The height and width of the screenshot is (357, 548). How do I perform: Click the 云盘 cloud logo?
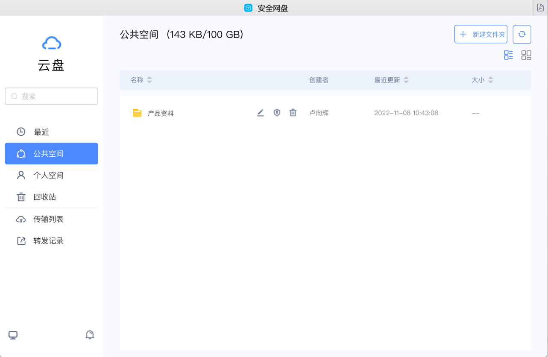51,43
